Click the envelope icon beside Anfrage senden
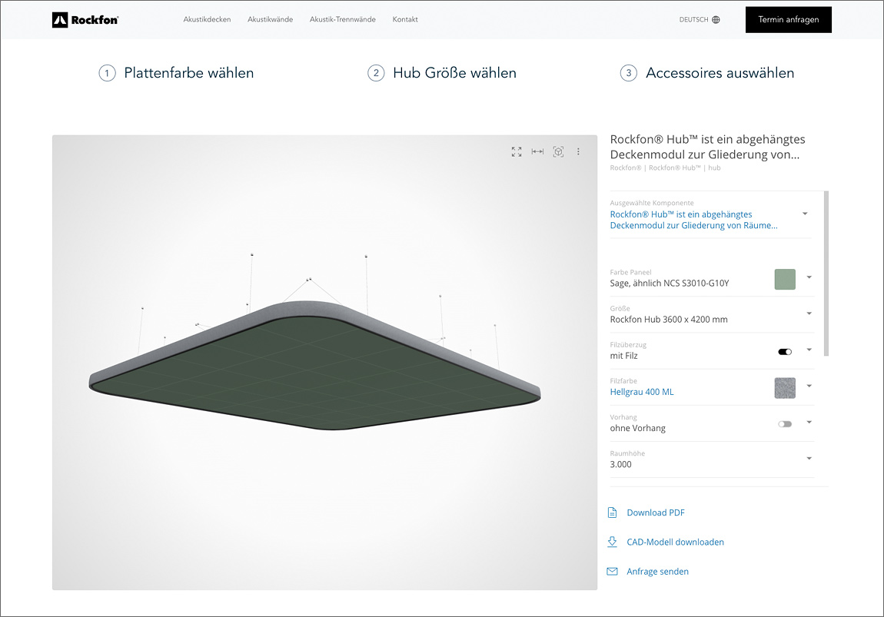This screenshot has height=617, width=884. (x=612, y=572)
